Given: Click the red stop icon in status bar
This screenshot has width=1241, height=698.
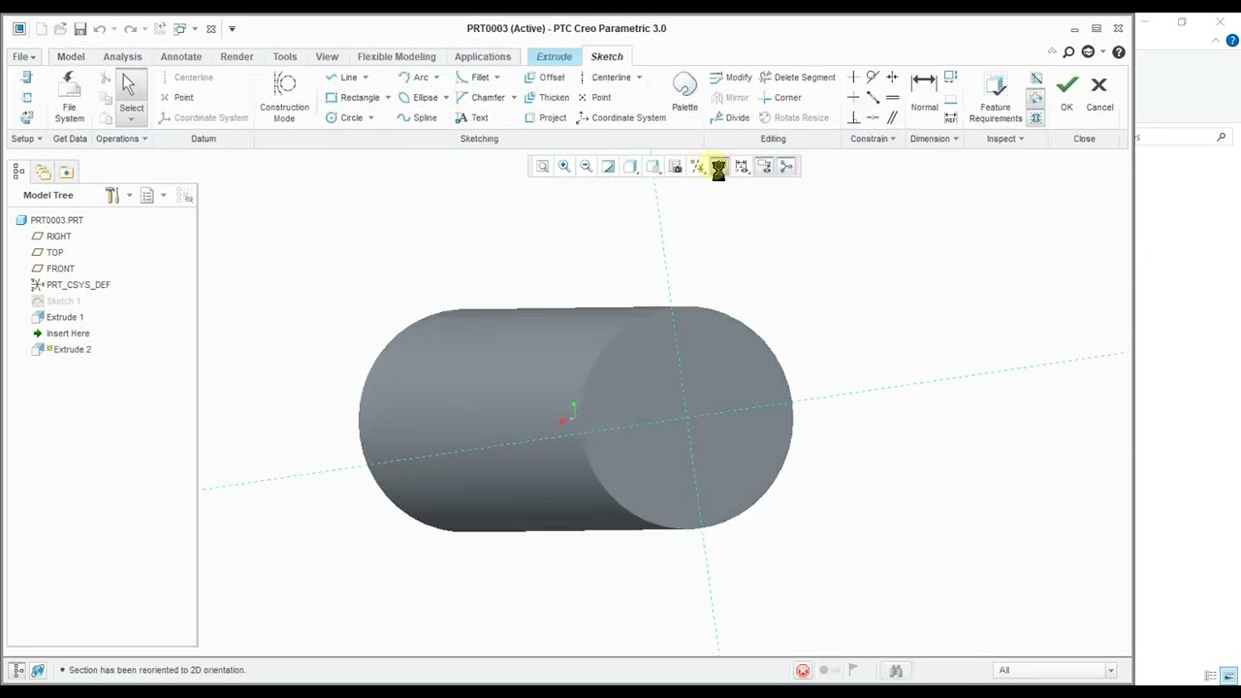Looking at the screenshot, I should [803, 670].
